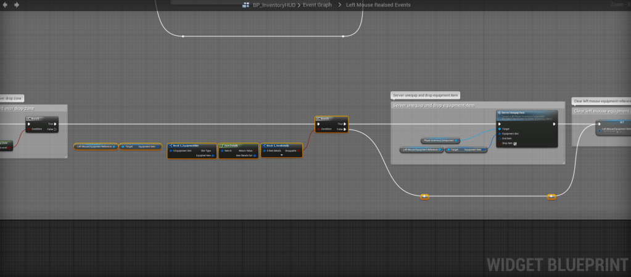
Task: Expand the Break S_ItemDetails node pins
Action: [281, 155]
